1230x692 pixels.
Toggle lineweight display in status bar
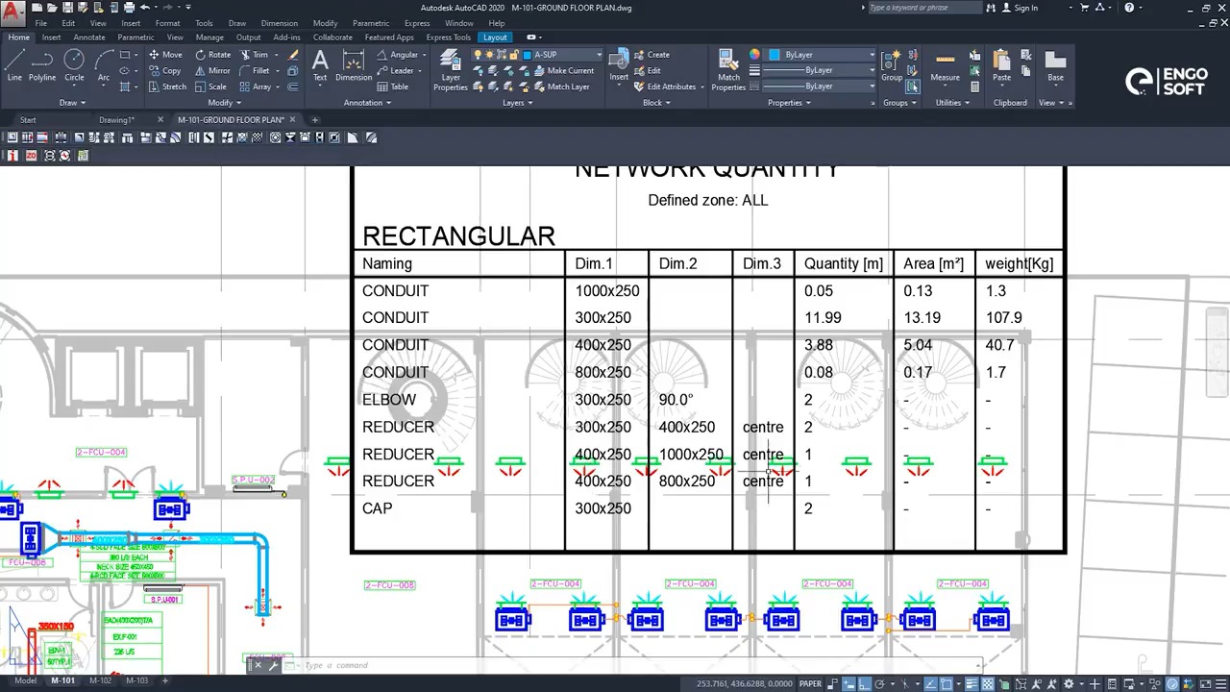click(x=972, y=683)
